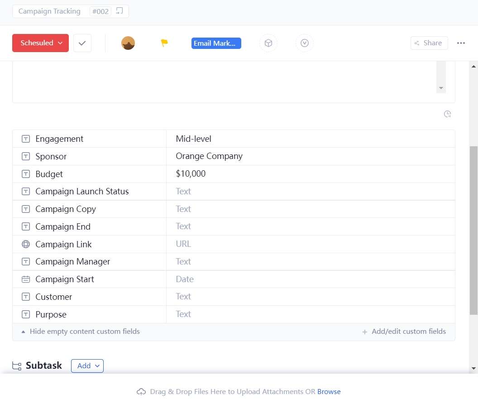Screen dimensions: 478x404
Task: Open Add/edit custom fields
Action: (404, 331)
